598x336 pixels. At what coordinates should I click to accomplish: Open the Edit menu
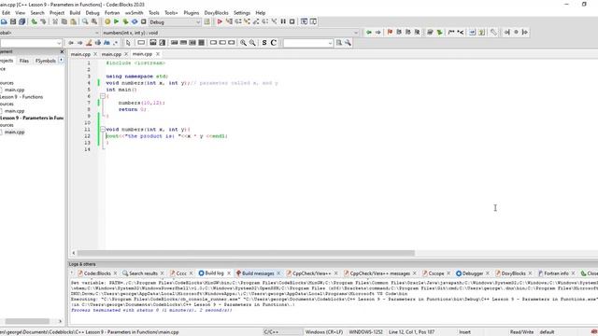click(7, 12)
